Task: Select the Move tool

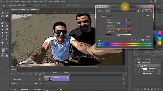Action: pos(2,13)
